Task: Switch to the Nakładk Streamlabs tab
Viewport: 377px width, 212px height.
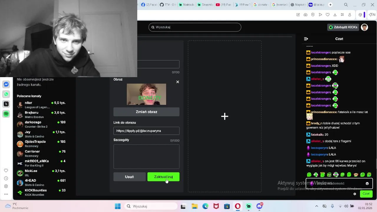Action: coord(187,5)
